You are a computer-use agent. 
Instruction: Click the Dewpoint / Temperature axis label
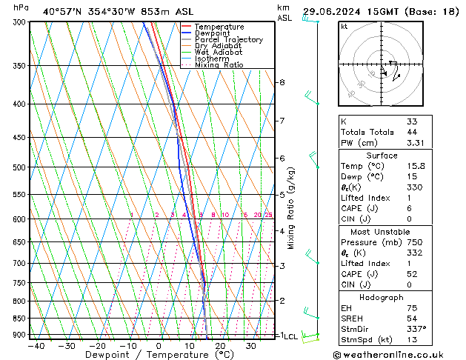pos(141,355)
